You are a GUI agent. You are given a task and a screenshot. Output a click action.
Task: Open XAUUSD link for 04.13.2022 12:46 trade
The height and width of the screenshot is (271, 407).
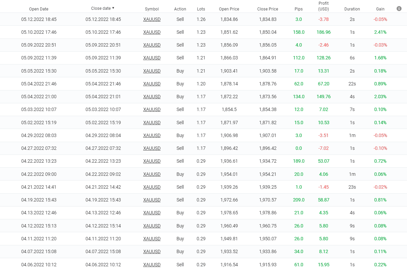click(152, 213)
